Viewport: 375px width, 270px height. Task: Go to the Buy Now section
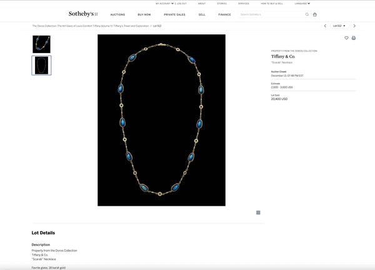144,14
